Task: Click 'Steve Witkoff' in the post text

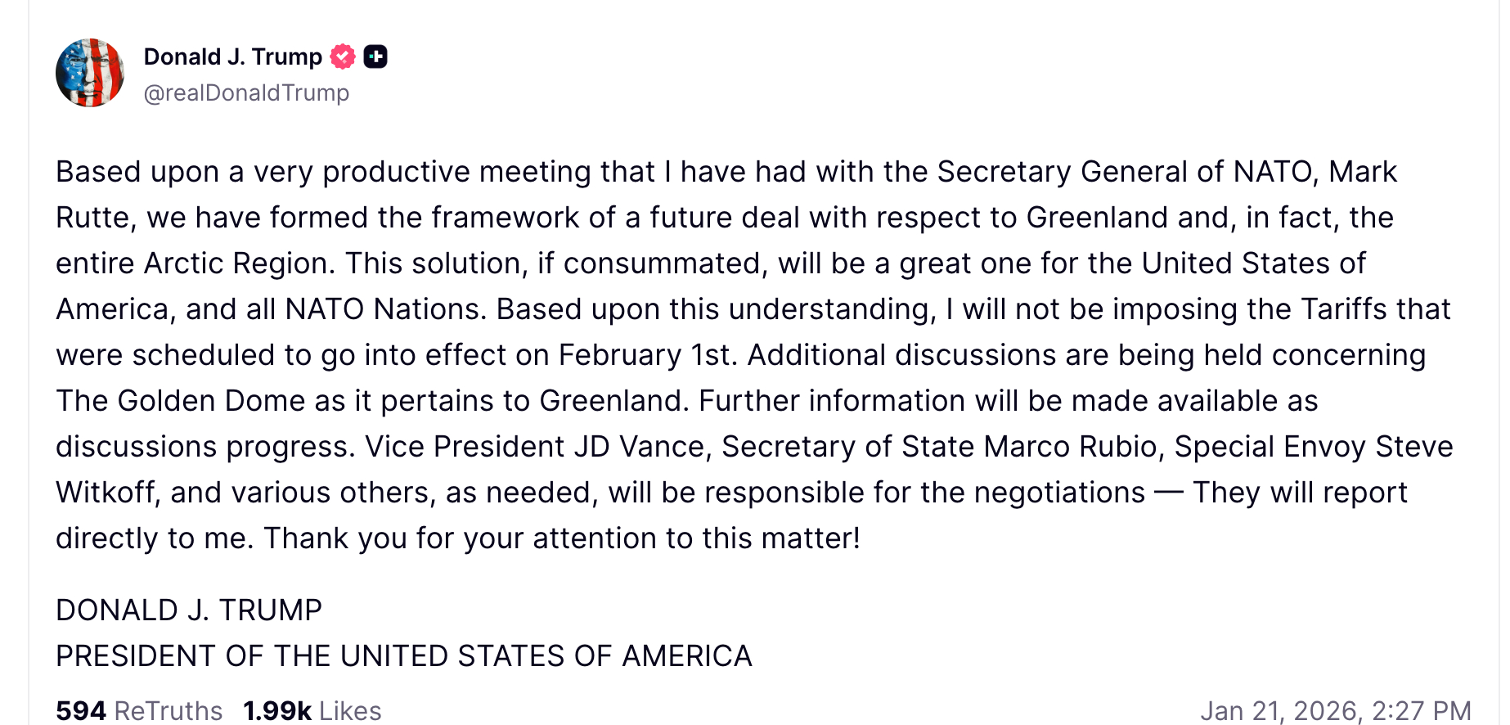Action: 1413,448
